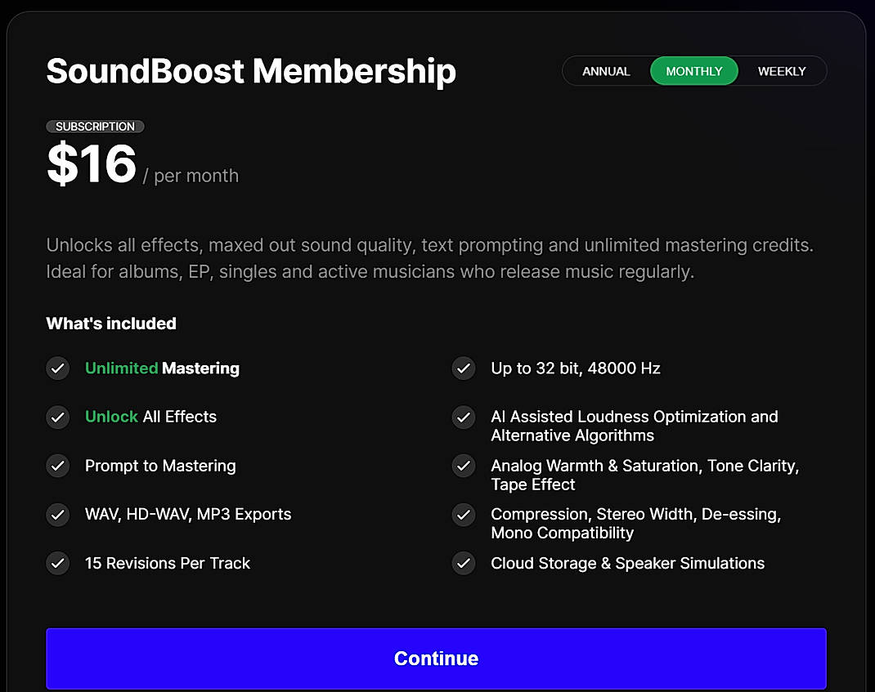This screenshot has height=692, width=875.
Task: Select the WEEKLY billing option
Action: point(782,71)
